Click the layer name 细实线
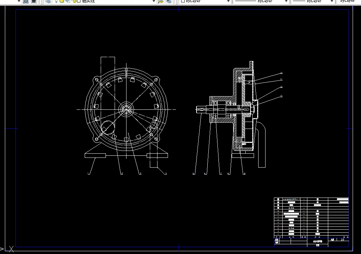This screenshot has height=254, width=361. 88,1
